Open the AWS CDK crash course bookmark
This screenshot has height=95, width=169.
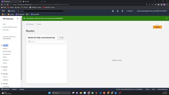(49, 7)
